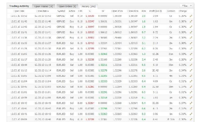Switch to the Open Trades (10) tab
The height and width of the screenshot is (122, 199).
[44, 6]
